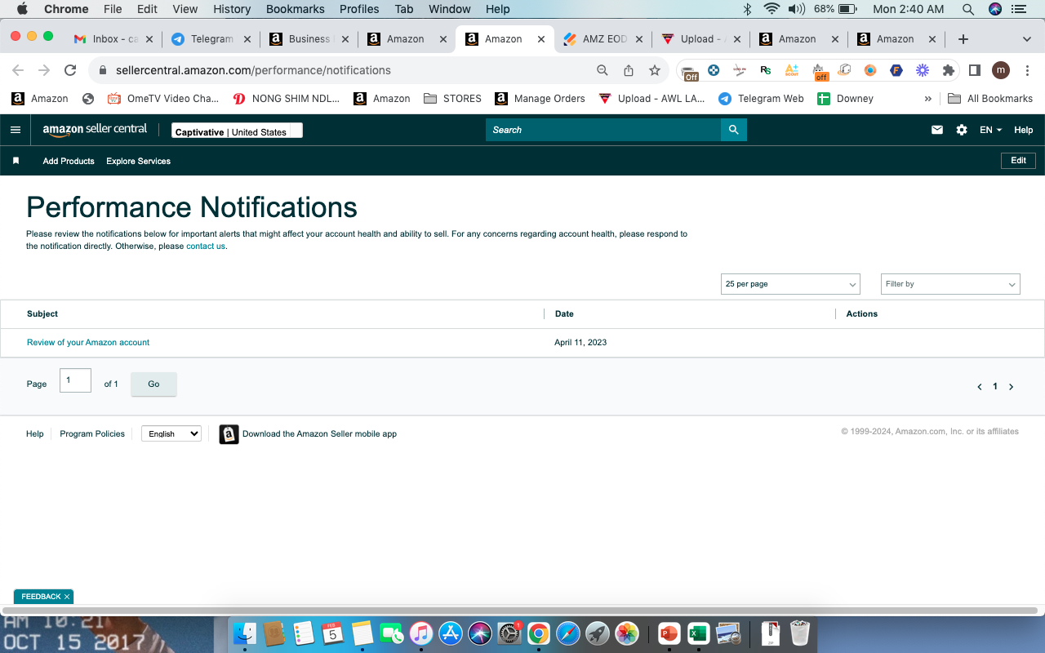Open the All Bookmarks folder

pos(990,99)
